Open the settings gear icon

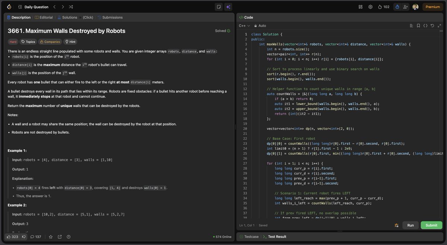[x=370, y=7]
